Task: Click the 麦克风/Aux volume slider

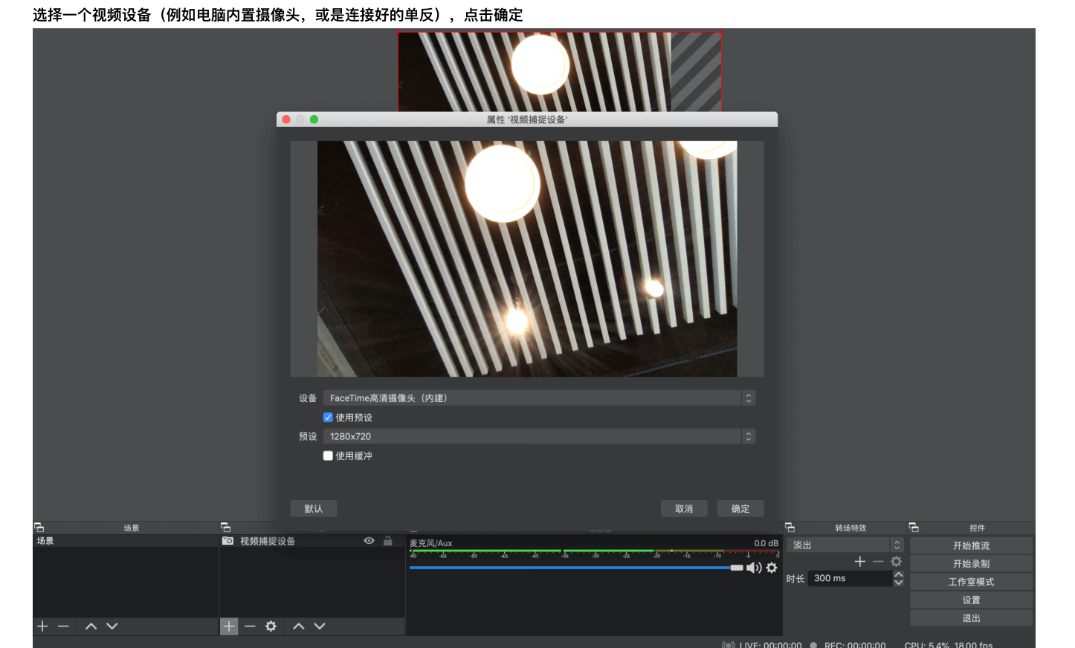Action: click(576, 568)
